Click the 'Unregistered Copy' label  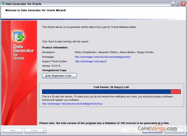(54, 70)
